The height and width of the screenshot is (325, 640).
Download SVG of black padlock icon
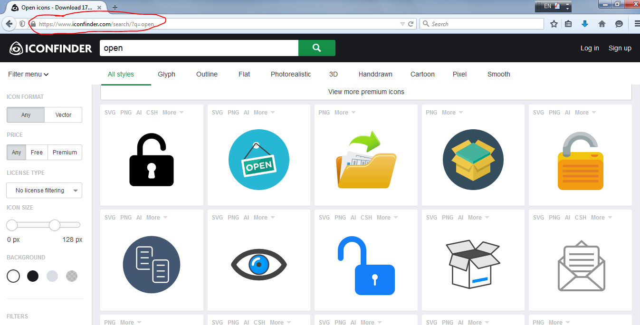[110, 113]
